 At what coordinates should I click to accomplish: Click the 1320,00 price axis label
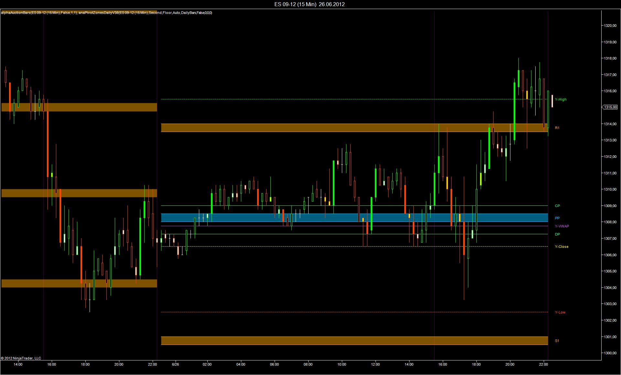pos(610,26)
